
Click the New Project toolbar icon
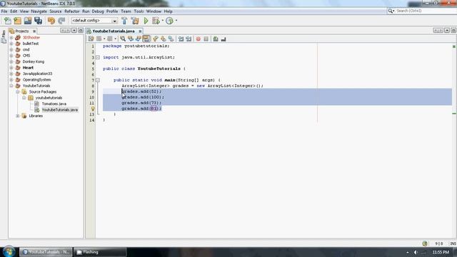pos(17,21)
